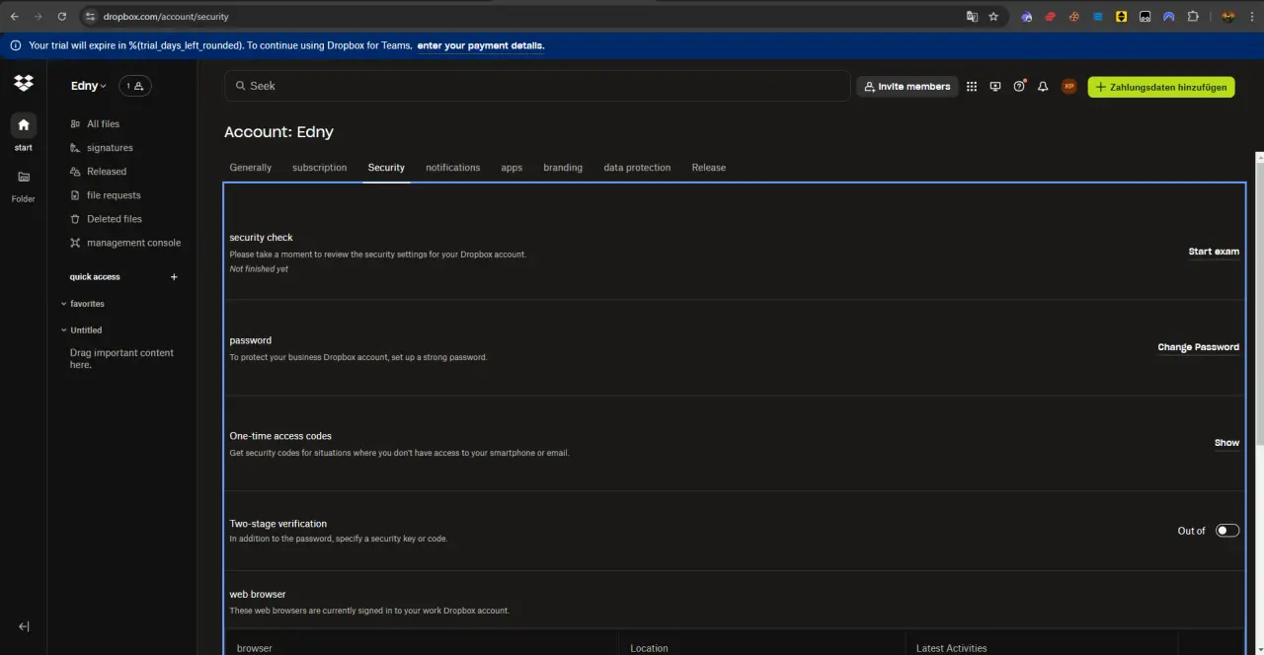Open Released in sidebar

pyautogui.click(x=107, y=172)
